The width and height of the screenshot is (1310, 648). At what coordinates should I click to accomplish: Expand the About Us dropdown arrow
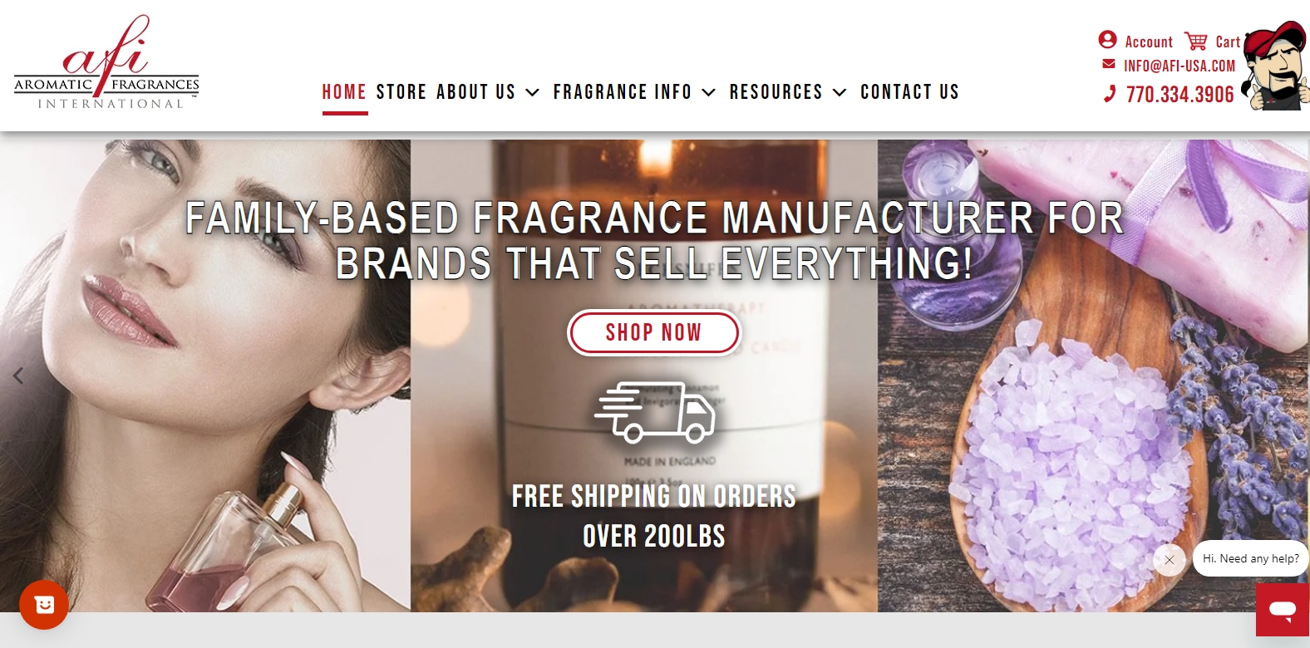[x=533, y=92]
